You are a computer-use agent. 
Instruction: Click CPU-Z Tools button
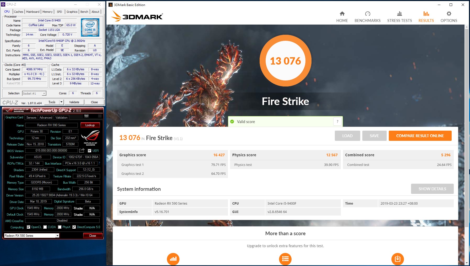click(52, 102)
